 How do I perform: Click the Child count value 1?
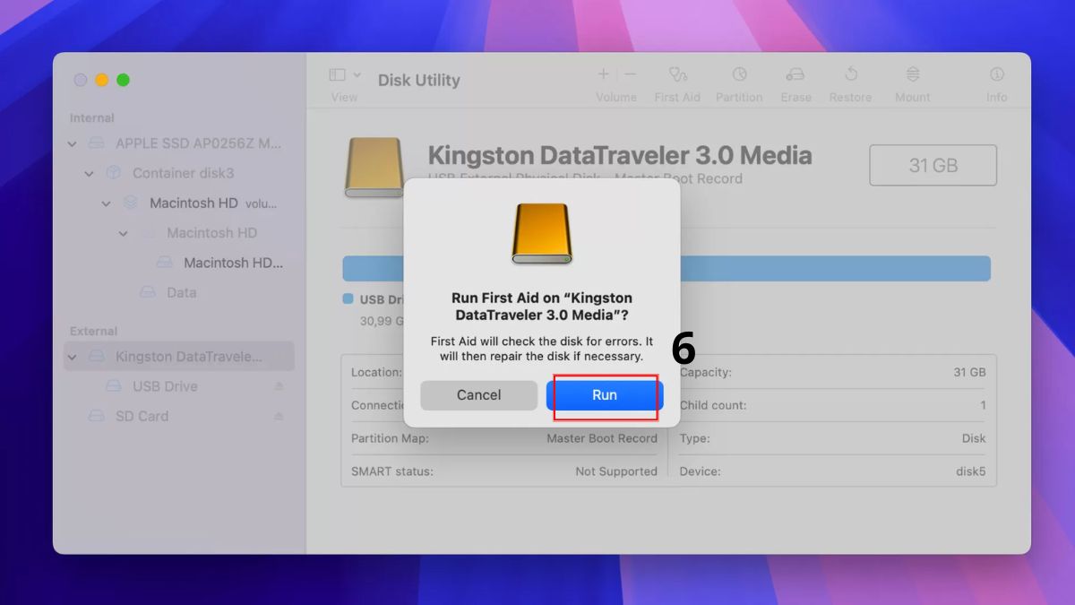click(x=983, y=405)
